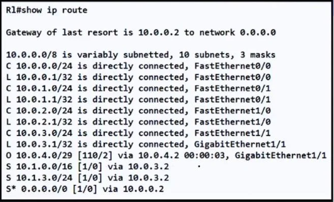Click the static route 10.1.3.0/24 line
The width and height of the screenshot is (334, 202).
[87, 178]
